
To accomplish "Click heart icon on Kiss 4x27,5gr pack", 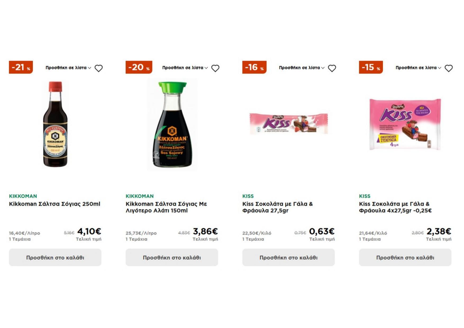I will click(x=449, y=68).
